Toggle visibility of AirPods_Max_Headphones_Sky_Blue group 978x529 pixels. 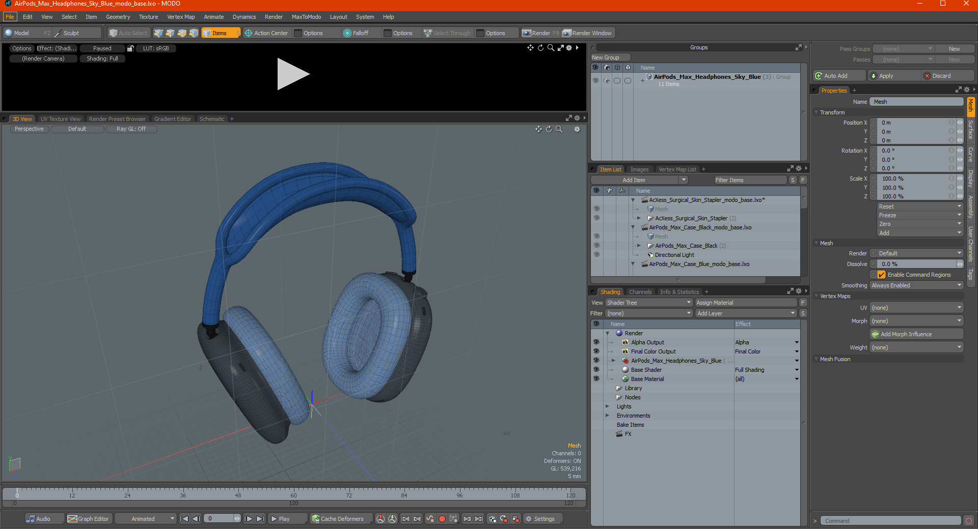(x=595, y=80)
